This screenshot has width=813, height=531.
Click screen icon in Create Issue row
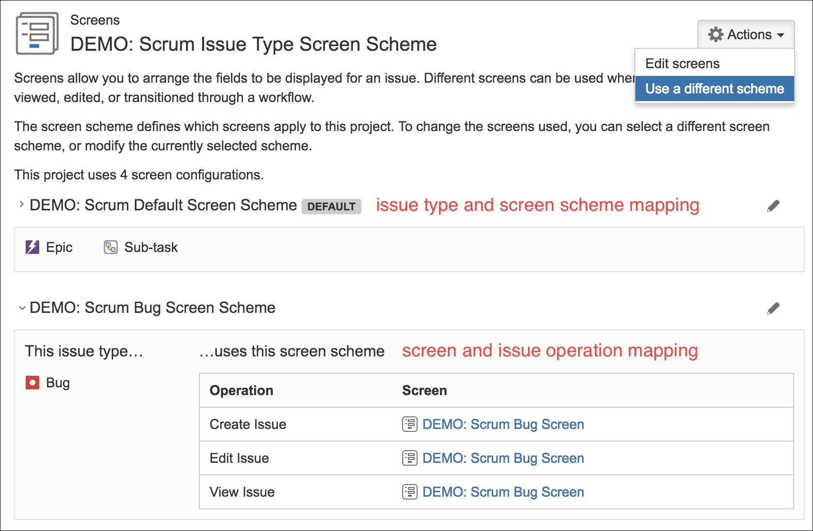point(410,424)
